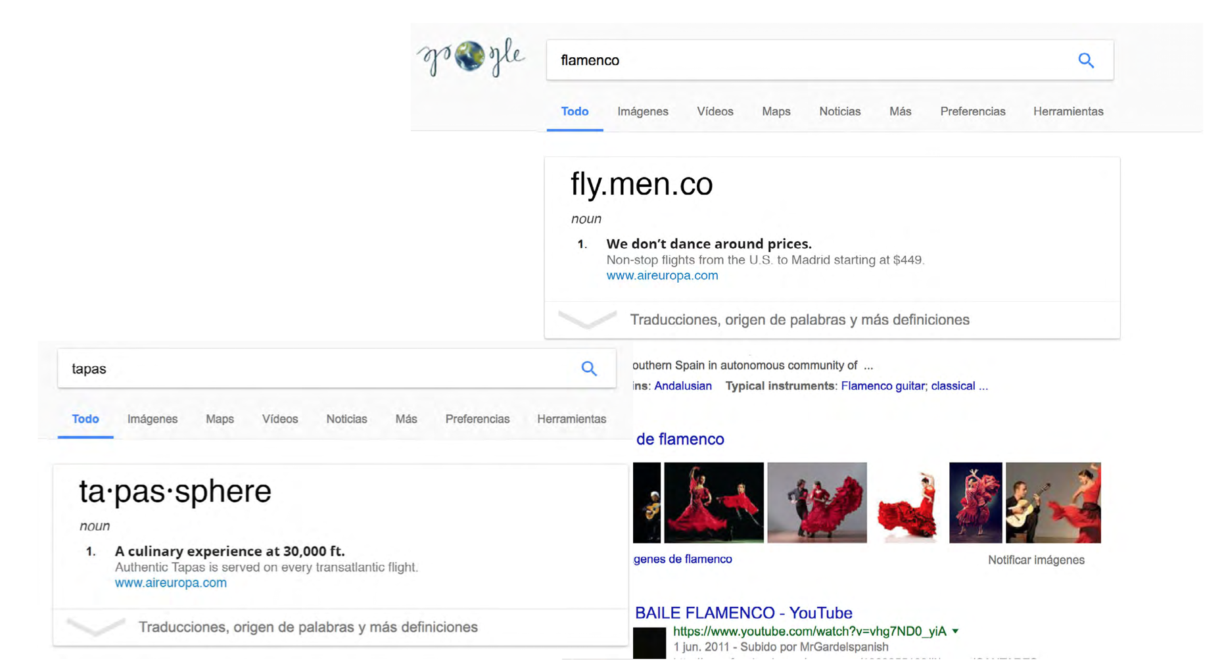
Task: Click the globe logo beside the flamenco search
Action: [469, 55]
